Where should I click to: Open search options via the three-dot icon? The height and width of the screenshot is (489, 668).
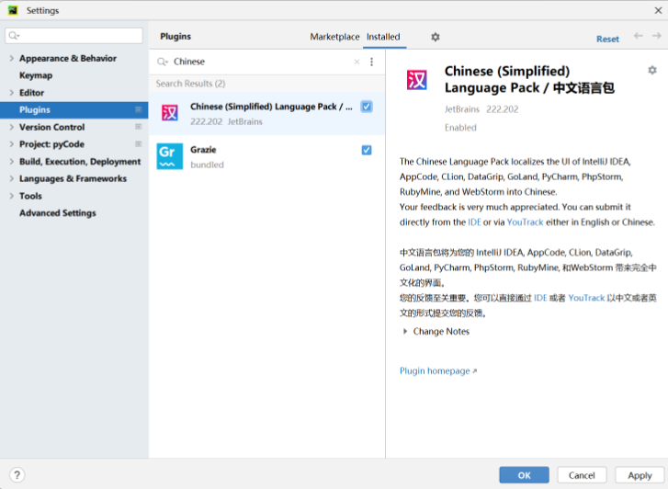click(x=371, y=62)
